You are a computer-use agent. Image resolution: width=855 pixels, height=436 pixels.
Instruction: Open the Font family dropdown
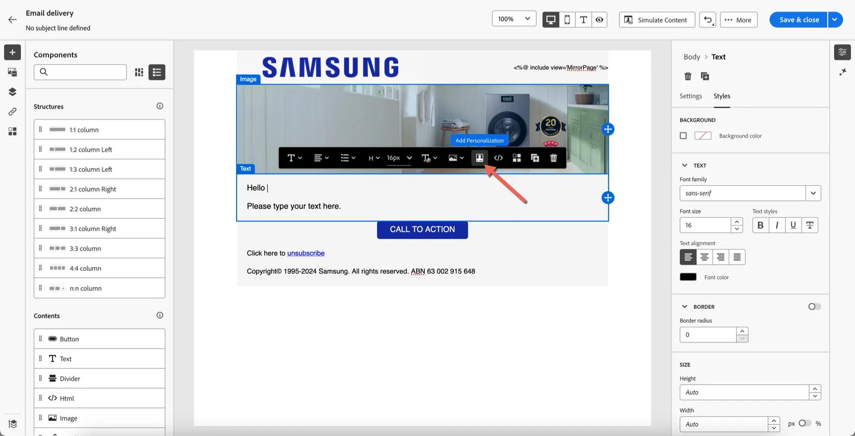tap(813, 193)
